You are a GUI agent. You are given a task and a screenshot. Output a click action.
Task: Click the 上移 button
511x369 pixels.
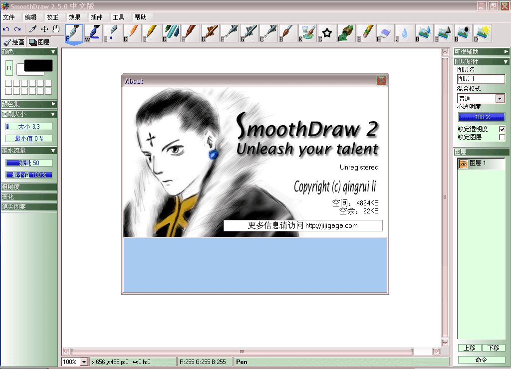469,348
